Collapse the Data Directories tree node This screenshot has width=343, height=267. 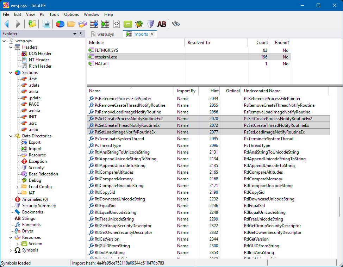pos(11,136)
